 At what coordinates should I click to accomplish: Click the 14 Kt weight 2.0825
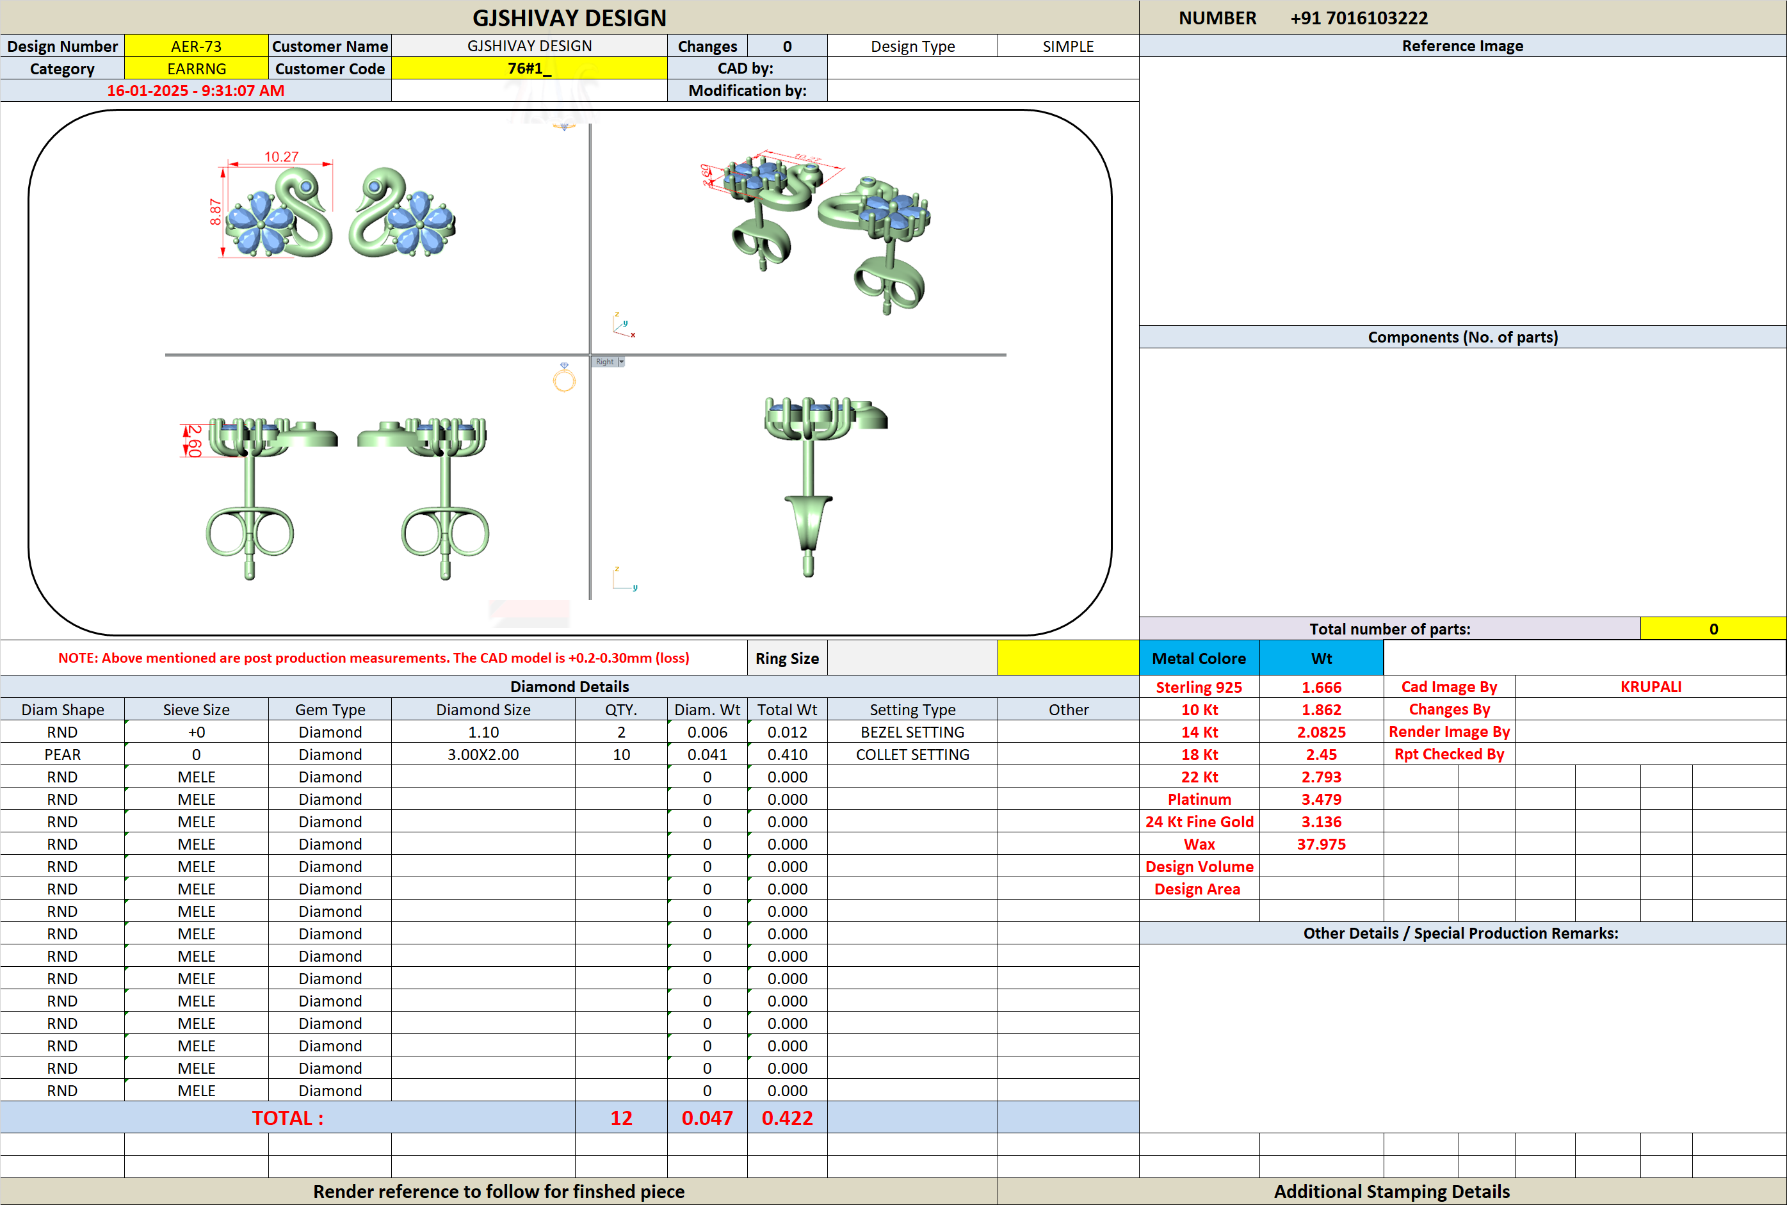(x=1322, y=732)
